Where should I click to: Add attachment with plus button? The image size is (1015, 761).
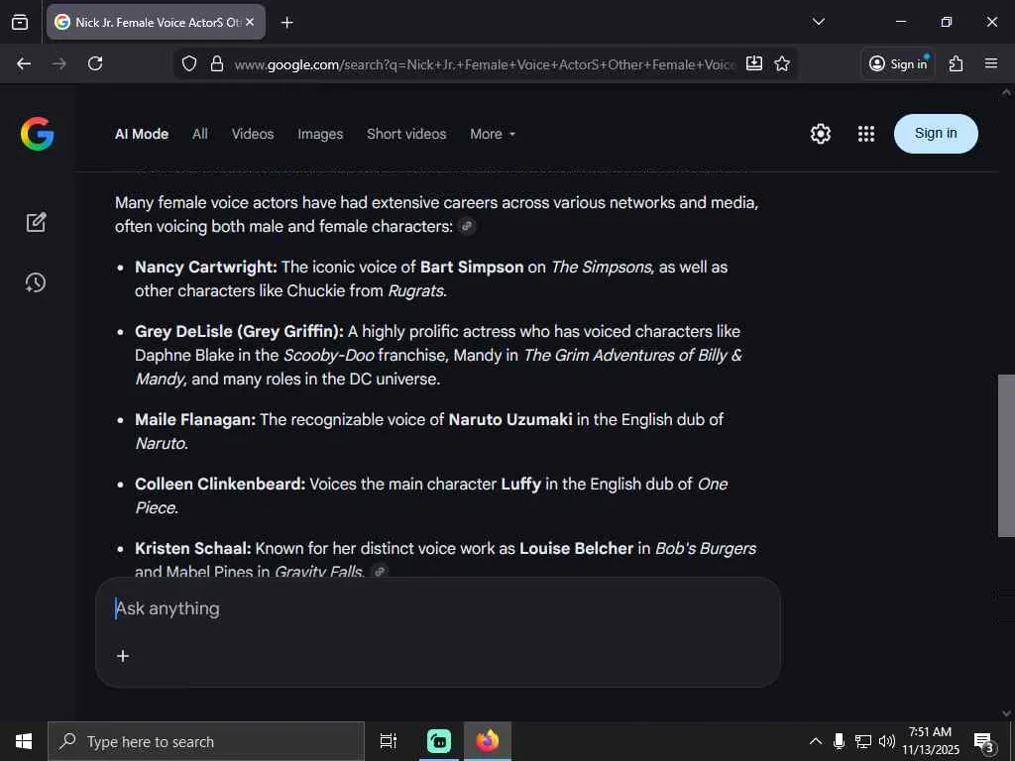tap(123, 656)
